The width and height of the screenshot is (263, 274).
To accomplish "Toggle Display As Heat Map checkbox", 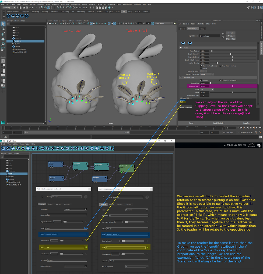I will (220, 80).
